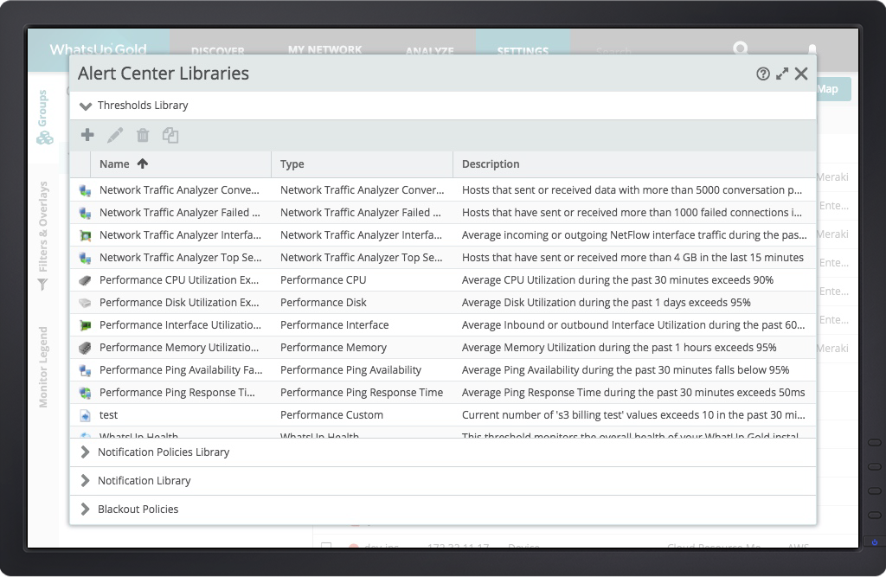Open the help question mark icon
Viewport: 886px width, 577px height.
[763, 74]
